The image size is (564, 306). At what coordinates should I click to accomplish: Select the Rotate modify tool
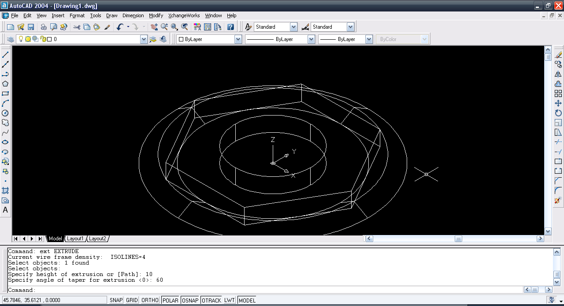[x=558, y=113]
